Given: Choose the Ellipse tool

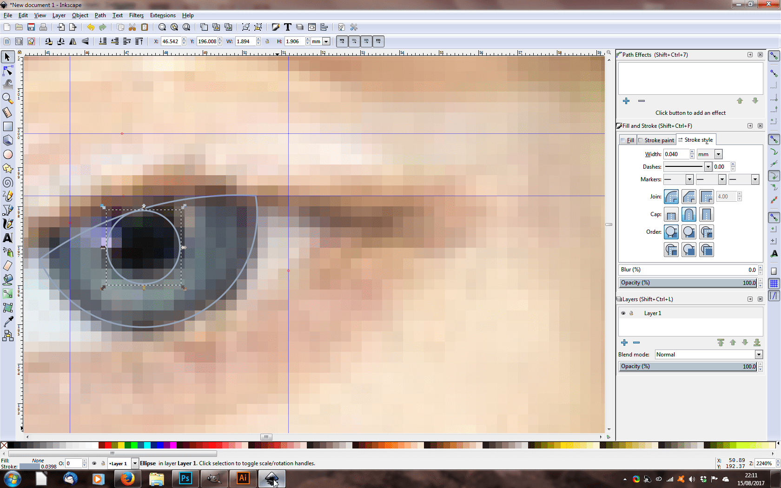Looking at the screenshot, I should pyautogui.click(x=7, y=154).
